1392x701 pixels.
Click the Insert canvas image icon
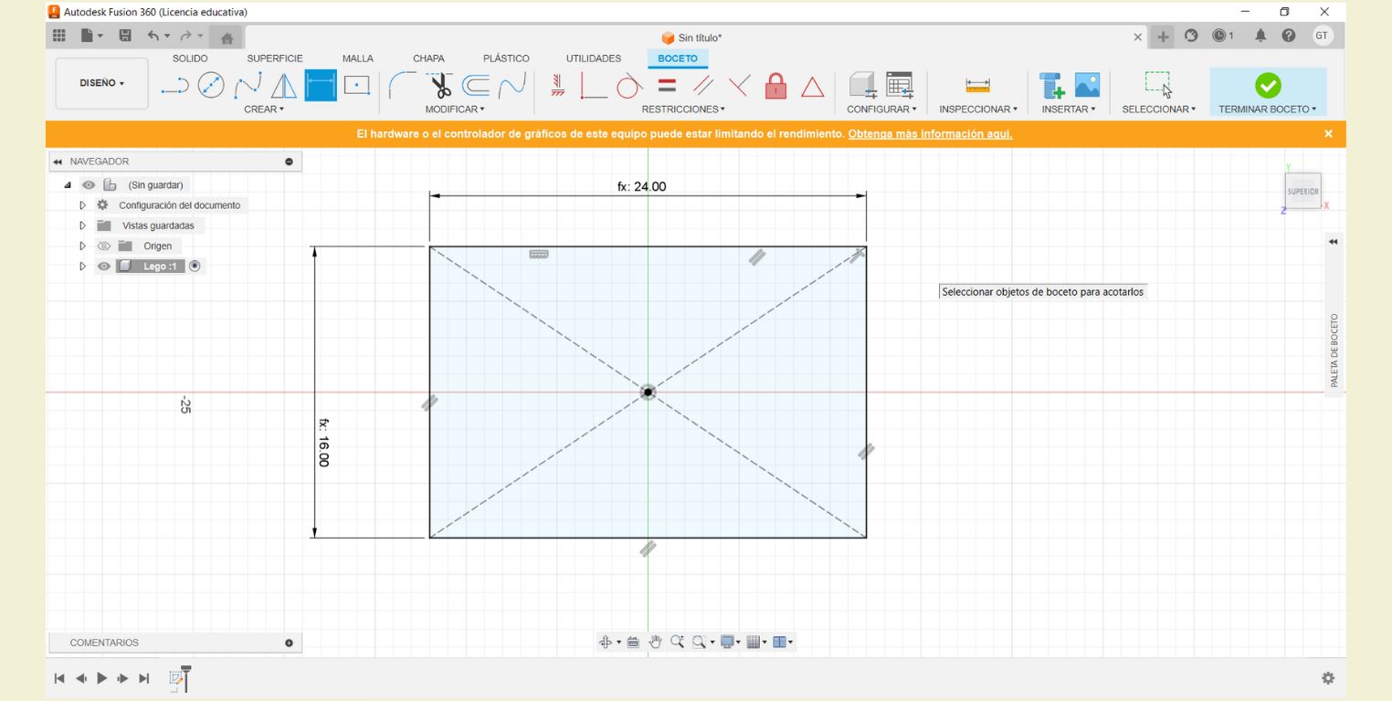pyautogui.click(x=1087, y=86)
